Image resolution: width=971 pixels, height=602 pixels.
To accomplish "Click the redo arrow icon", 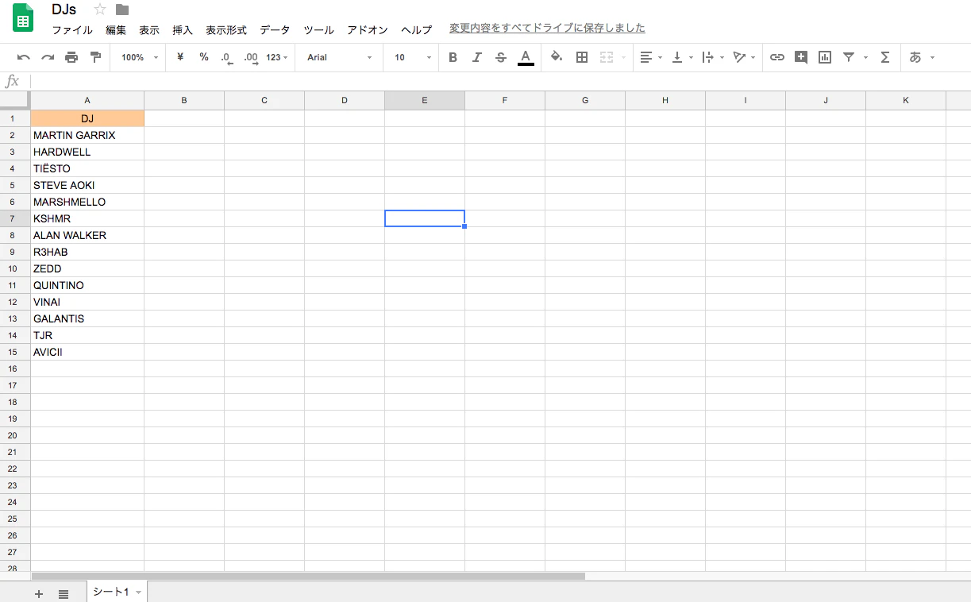I will point(48,57).
